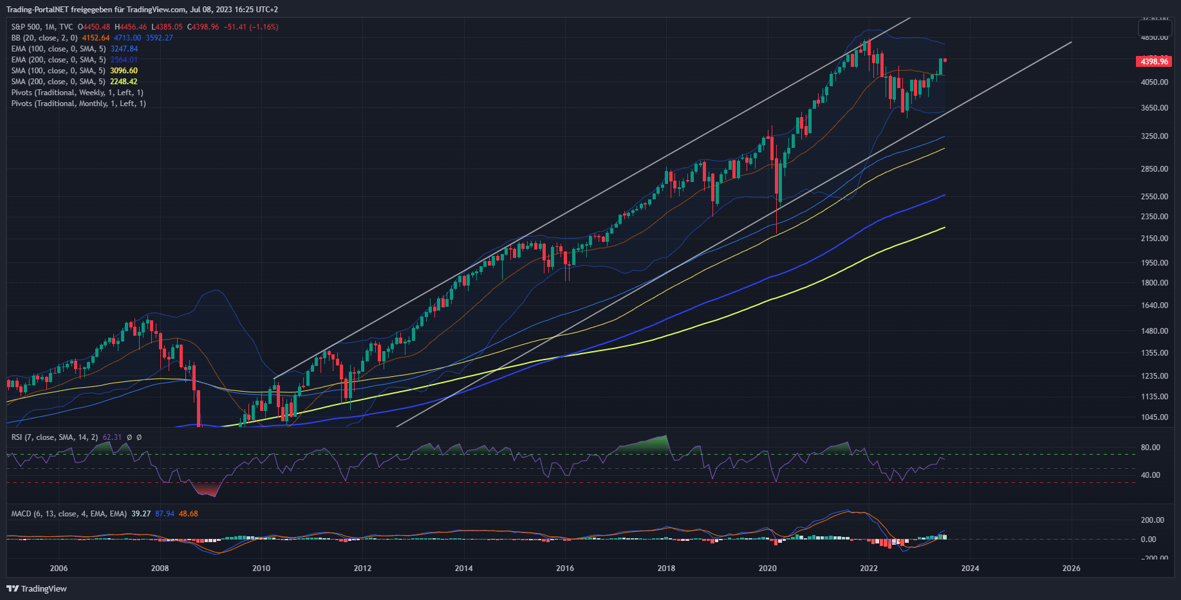The width and height of the screenshot is (1181, 600).
Task: Click the 2008 label on time axis
Action: pos(160,568)
